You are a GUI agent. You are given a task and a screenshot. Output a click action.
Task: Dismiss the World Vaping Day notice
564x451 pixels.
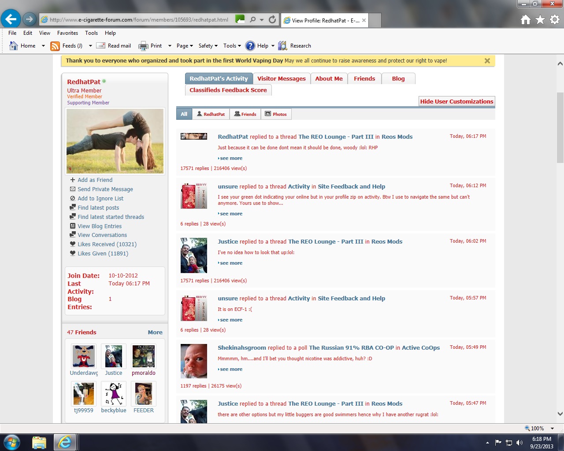[x=487, y=61]
